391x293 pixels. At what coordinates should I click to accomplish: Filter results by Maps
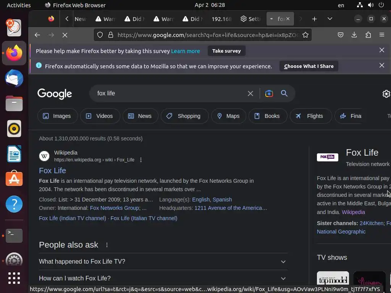click(229, 116)
